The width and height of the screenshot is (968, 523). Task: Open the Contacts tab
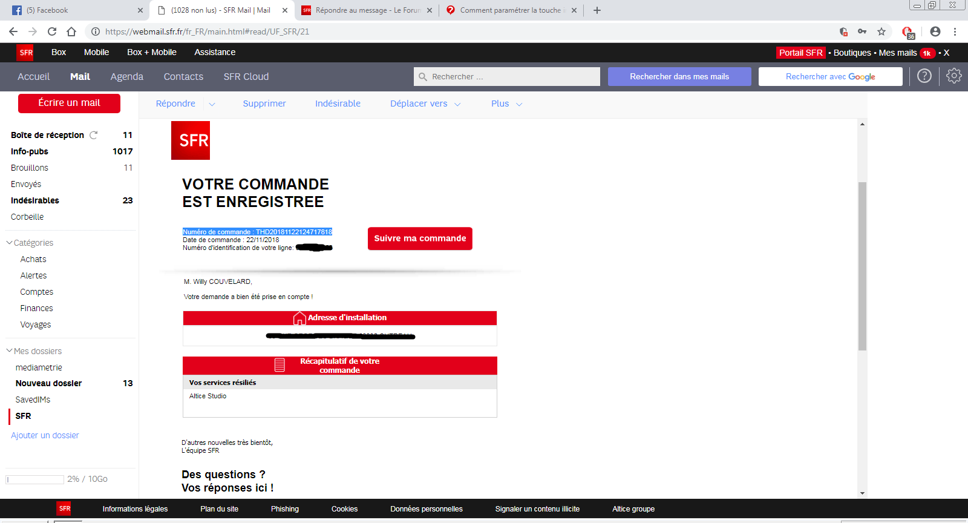click(x=183, y=77)
